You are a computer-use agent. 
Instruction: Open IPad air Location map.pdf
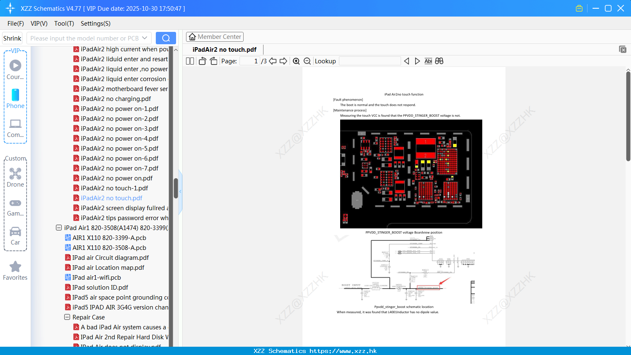[x=108, y=267]
